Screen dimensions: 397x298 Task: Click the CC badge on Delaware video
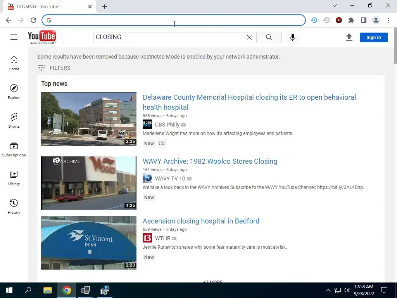pyautogui.click(x=162, y=144)
